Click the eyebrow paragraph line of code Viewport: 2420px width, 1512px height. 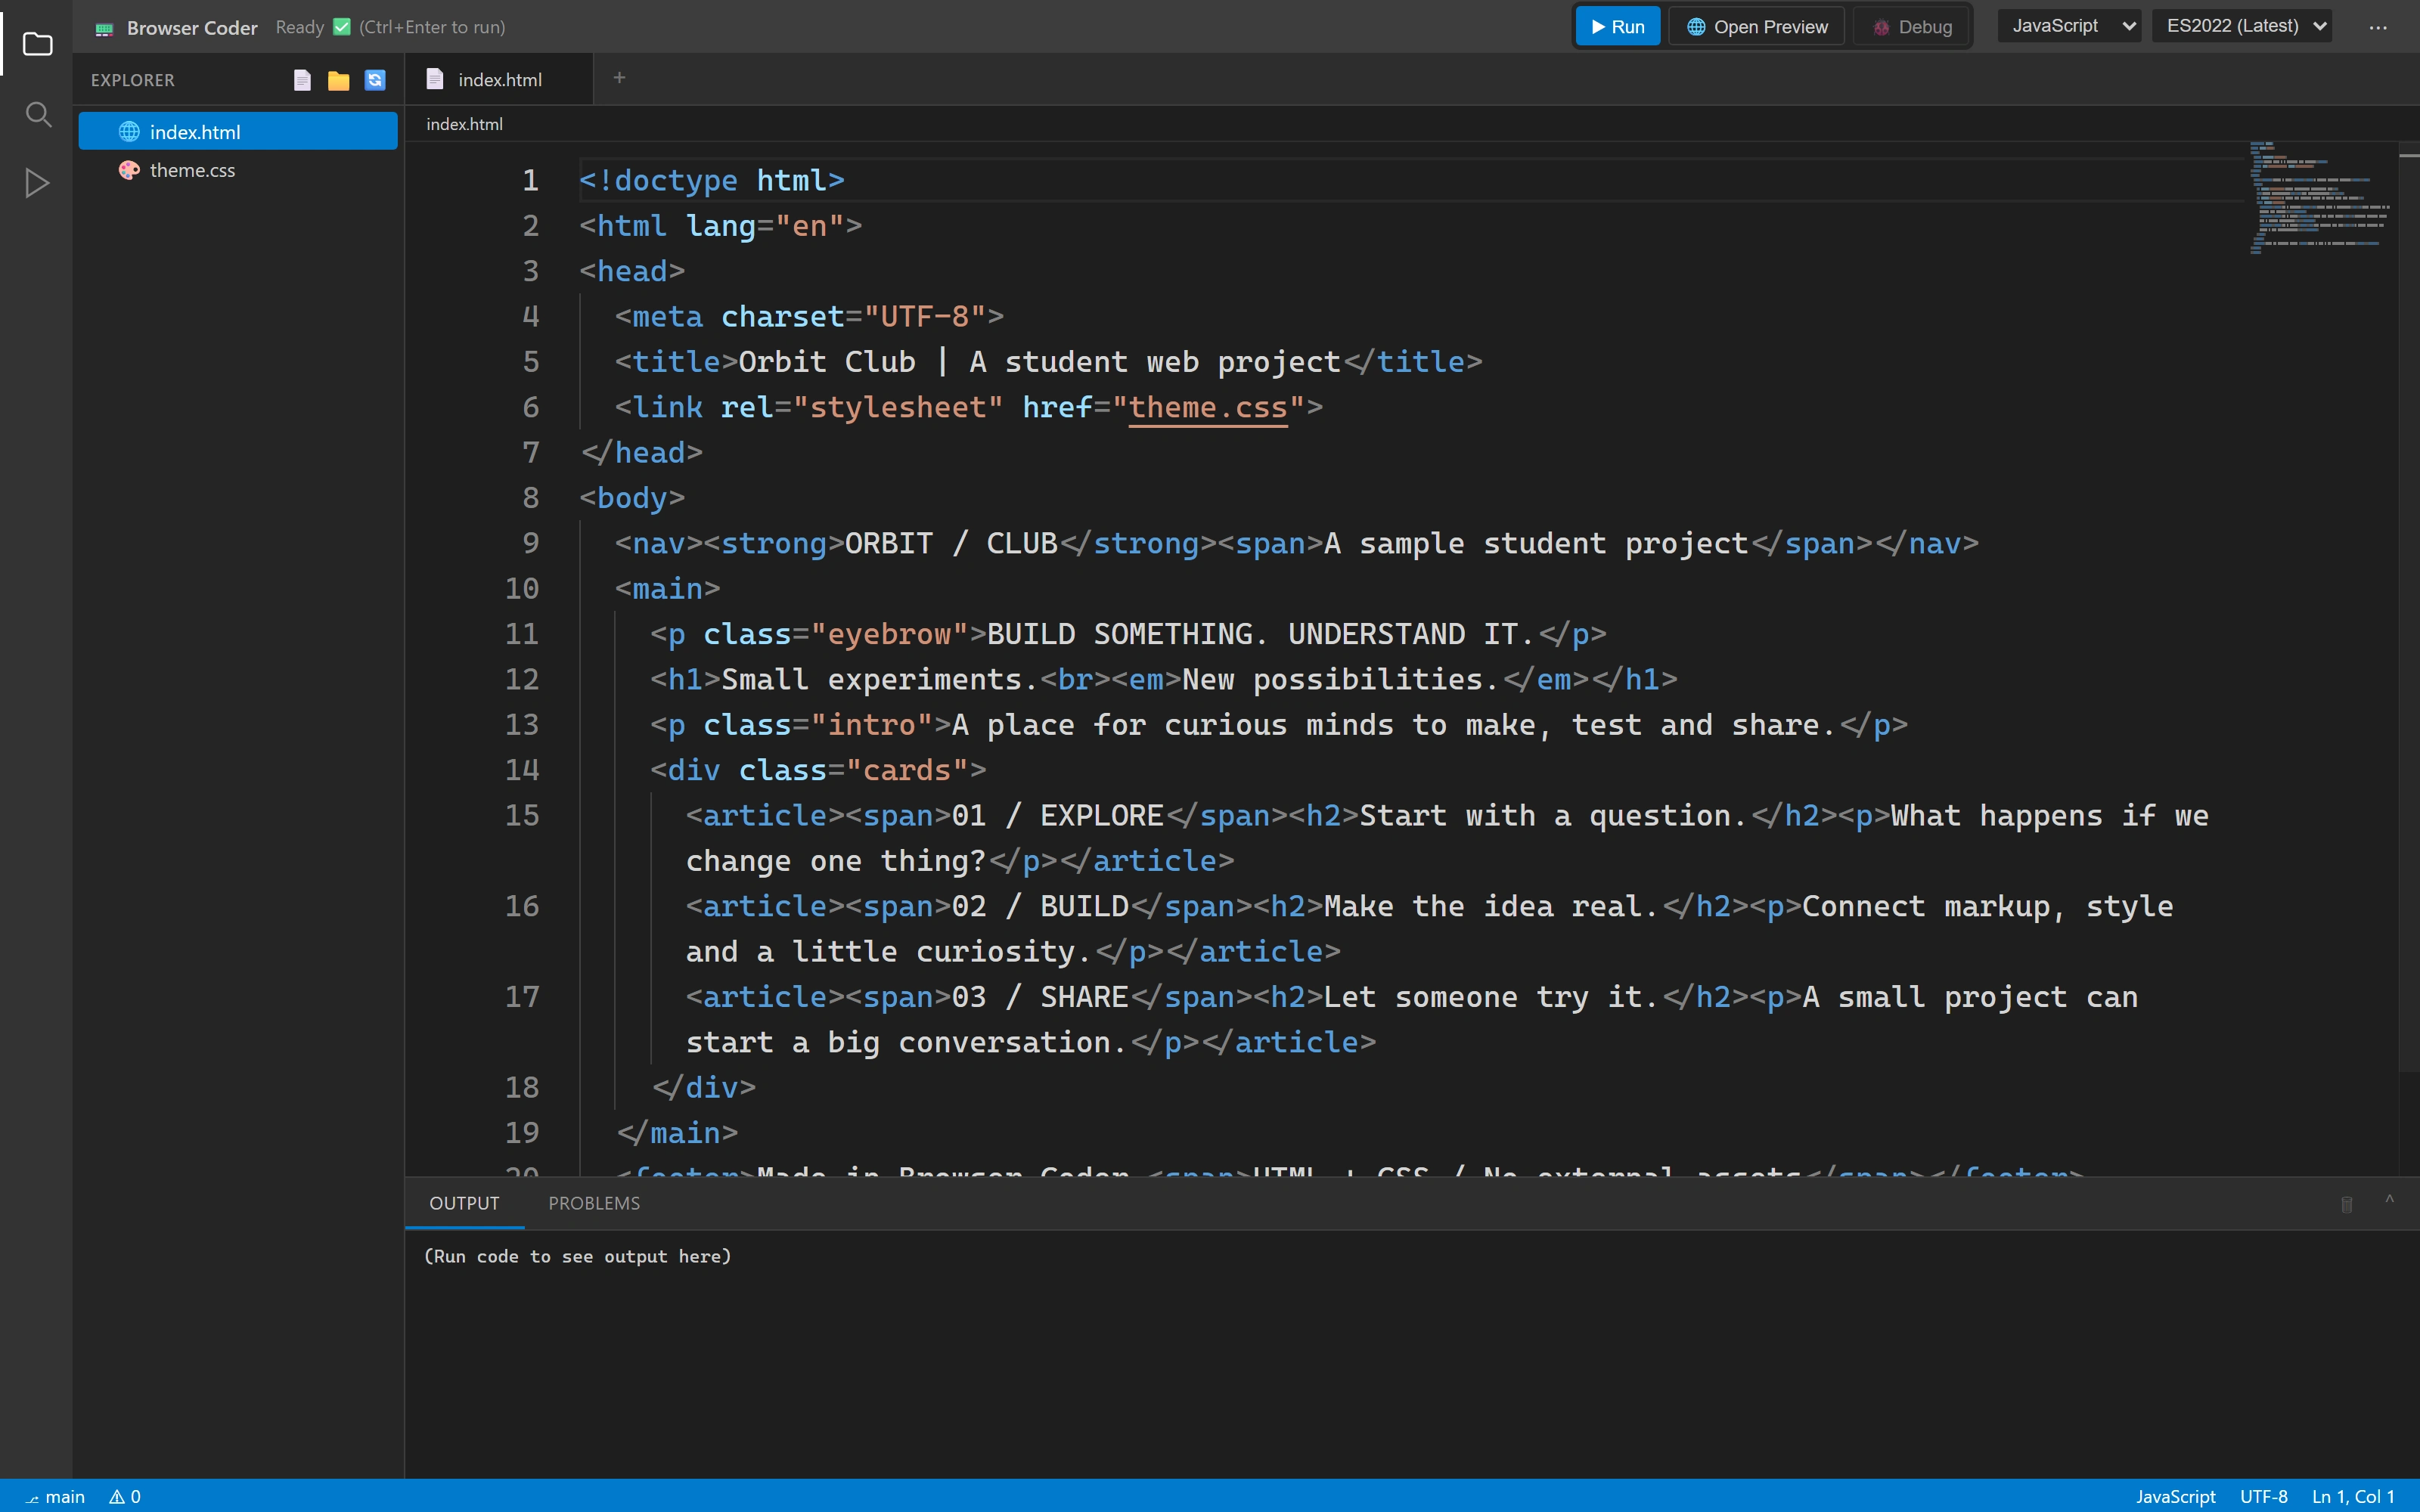(x=1128, y=633)
